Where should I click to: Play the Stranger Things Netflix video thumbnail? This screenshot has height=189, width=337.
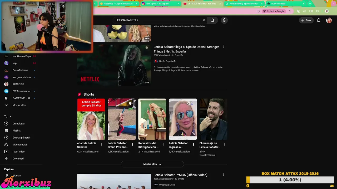(x=114, y=65)
